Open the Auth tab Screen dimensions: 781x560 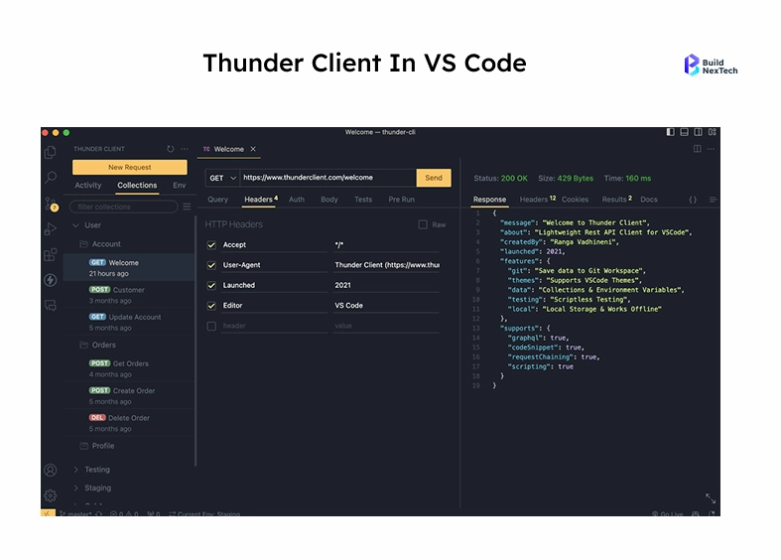[297, 200]
